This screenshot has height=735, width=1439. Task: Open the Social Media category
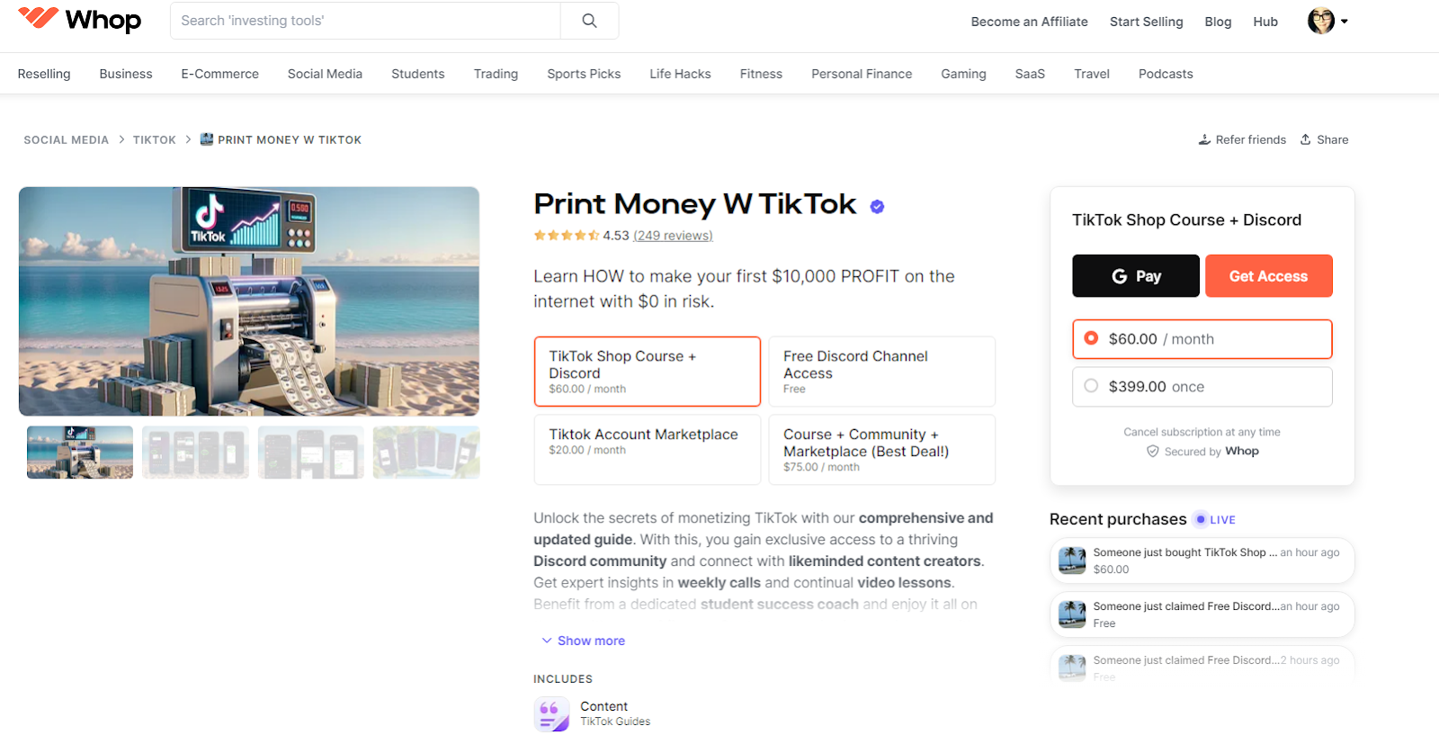point(325,74)
